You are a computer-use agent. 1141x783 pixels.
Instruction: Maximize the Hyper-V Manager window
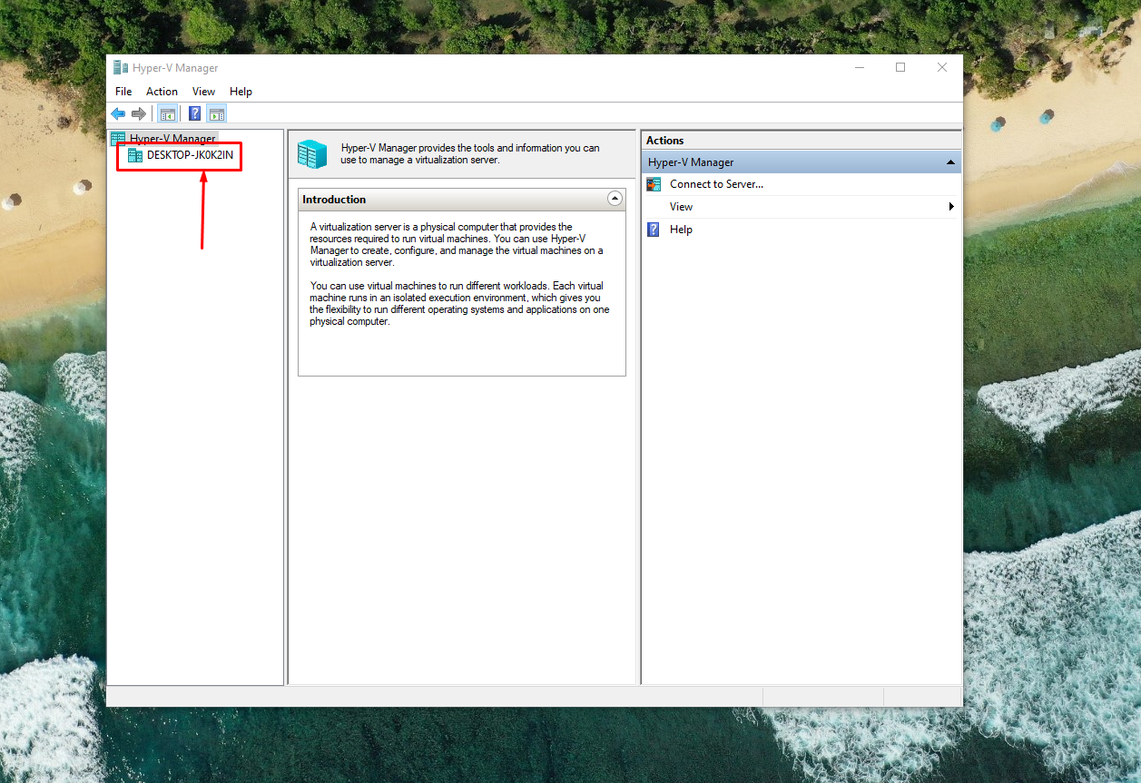[900, 67]
